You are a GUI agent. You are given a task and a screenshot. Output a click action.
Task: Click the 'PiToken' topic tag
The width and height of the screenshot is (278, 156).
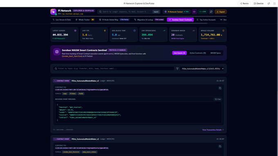[x=72, y=94]
